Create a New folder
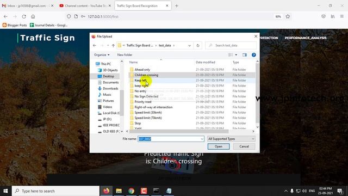 coord(125,55)
